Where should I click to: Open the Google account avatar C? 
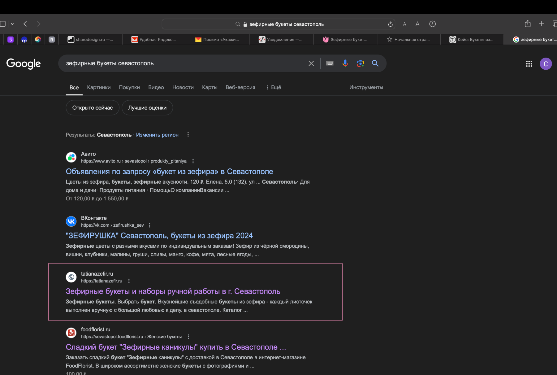pyautogui.click(x=546, y=64)
